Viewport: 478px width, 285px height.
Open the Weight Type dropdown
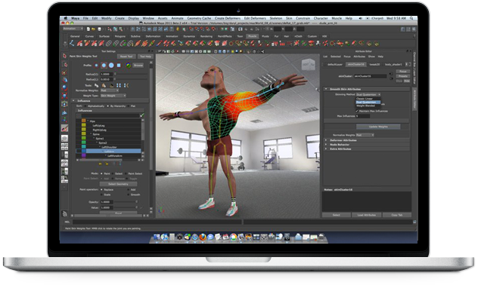(113, 96)
